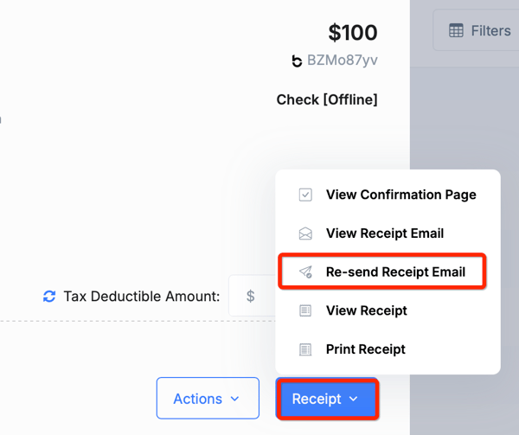Viewport: 519px width, 435px height.
Task: Click the Filters table grid icon
Action: pyautogui.click(x=456, y=30)
